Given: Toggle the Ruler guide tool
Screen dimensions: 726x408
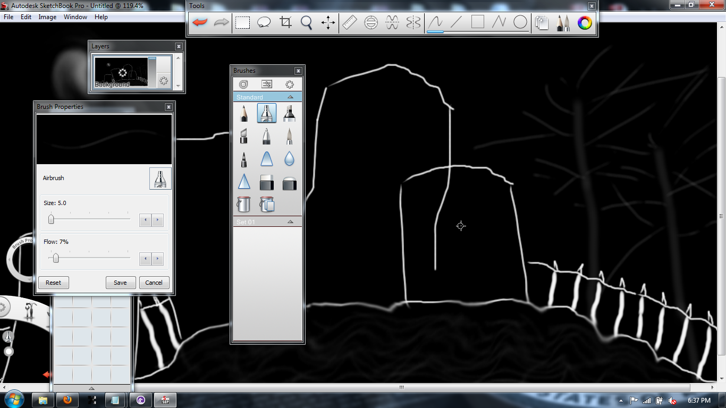Looking at the screenshot, I should (349, 22).
